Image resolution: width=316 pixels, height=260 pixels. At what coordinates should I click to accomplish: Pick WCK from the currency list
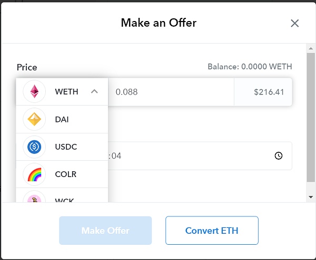65,200
